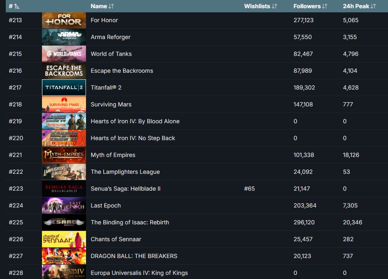Screen dimensions: 388x279
Task: Sort table by rank number column
Action: click(14, 6)
